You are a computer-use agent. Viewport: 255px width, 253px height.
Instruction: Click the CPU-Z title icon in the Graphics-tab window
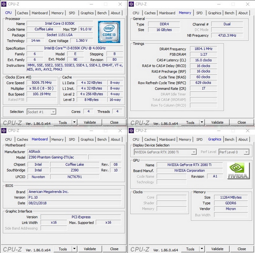tap(131, 131)
